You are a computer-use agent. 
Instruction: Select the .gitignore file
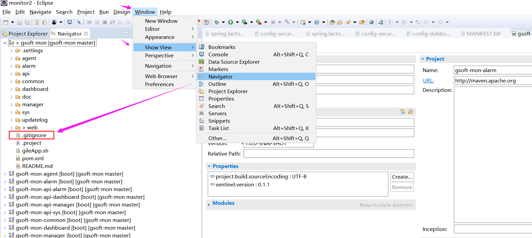[34, 135]
